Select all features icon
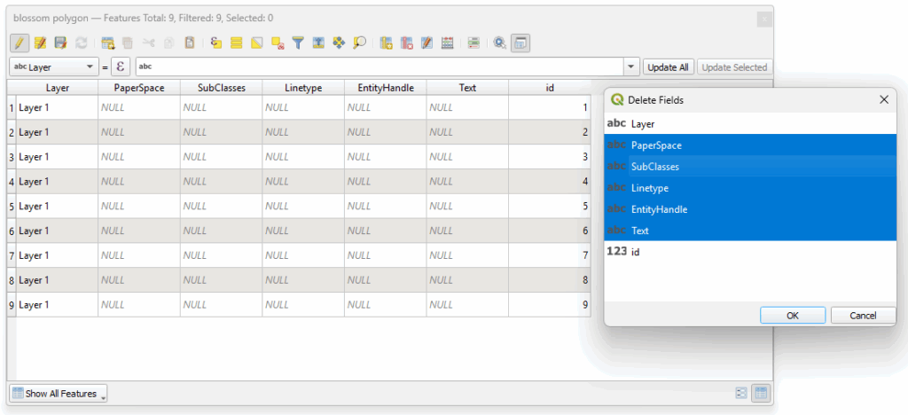Screen dimensions: 908x415 (x=237, y=43)
